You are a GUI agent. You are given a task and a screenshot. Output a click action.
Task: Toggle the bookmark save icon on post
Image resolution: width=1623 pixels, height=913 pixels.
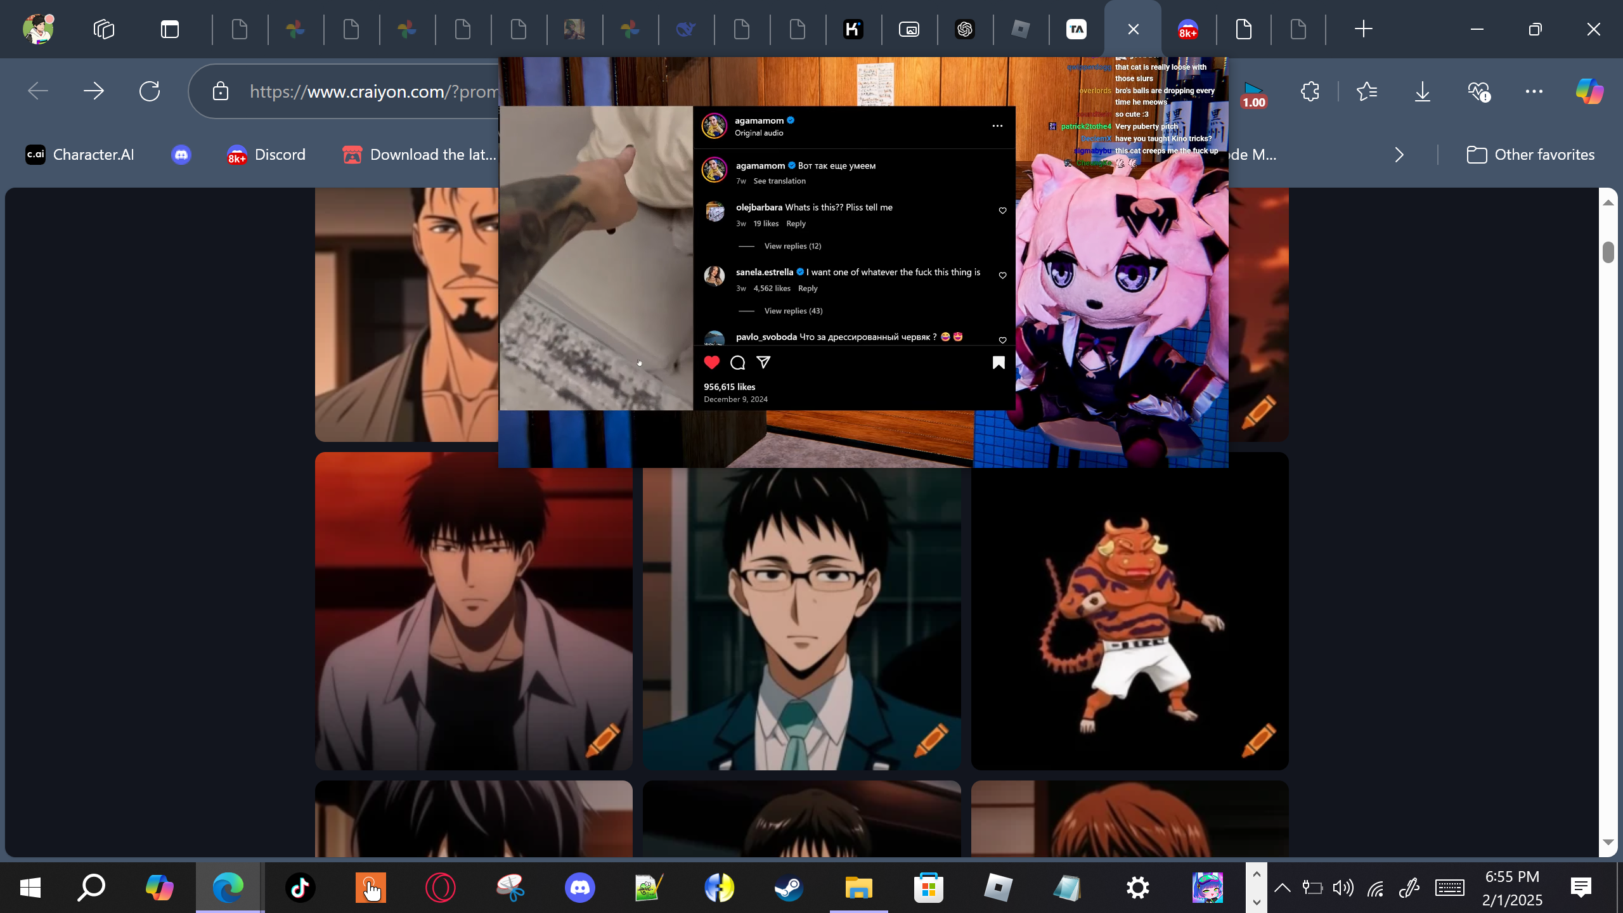click(999, 363)
